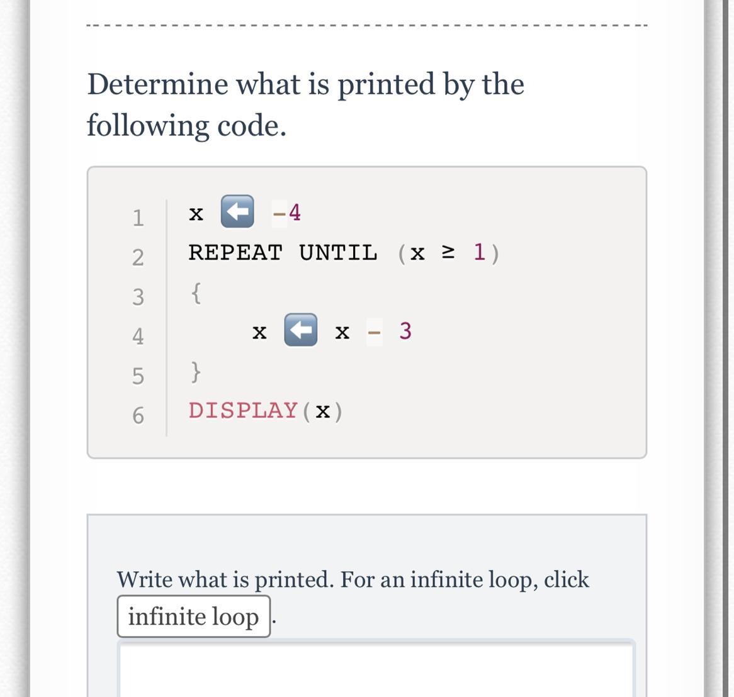Select line number 1 in the gutter
This screenshot has height=697, width=734.
click(x=138, y=218)
